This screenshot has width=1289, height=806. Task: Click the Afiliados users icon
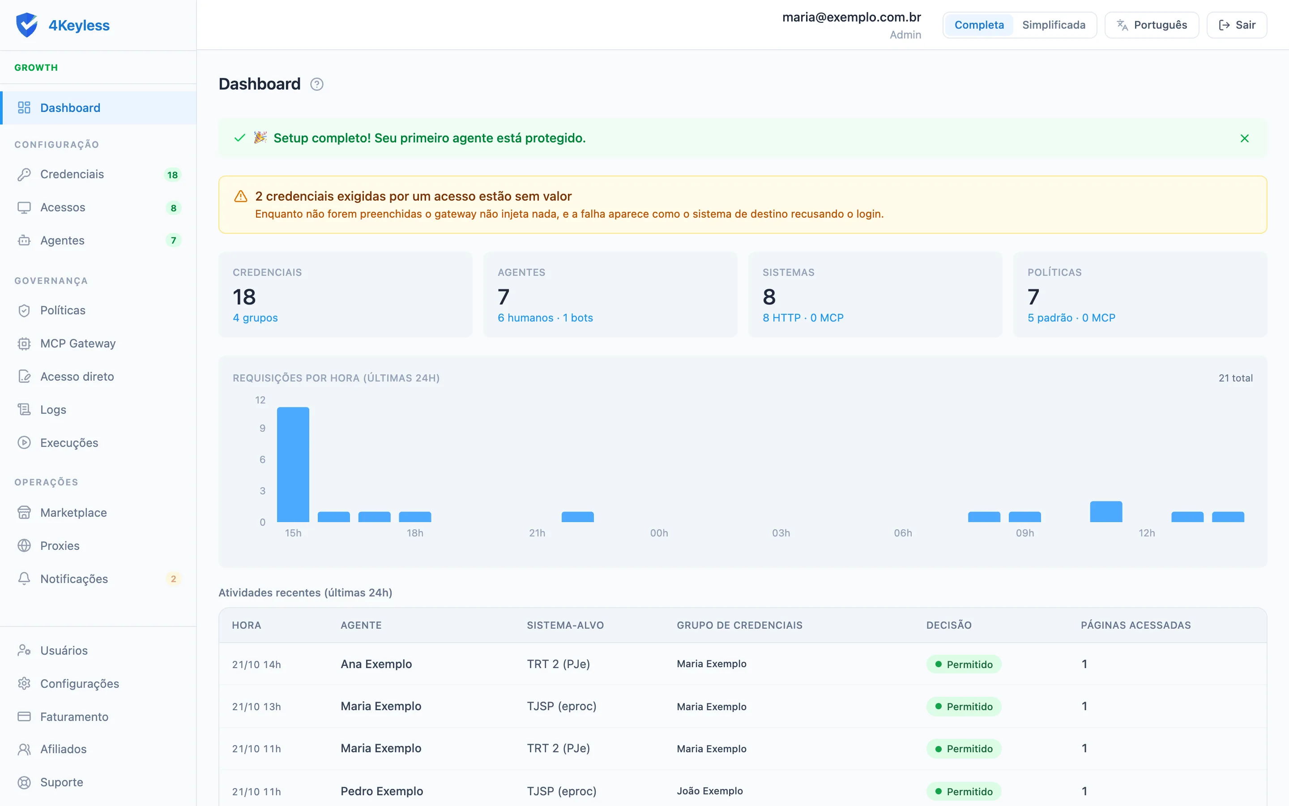tap(24, 749)
